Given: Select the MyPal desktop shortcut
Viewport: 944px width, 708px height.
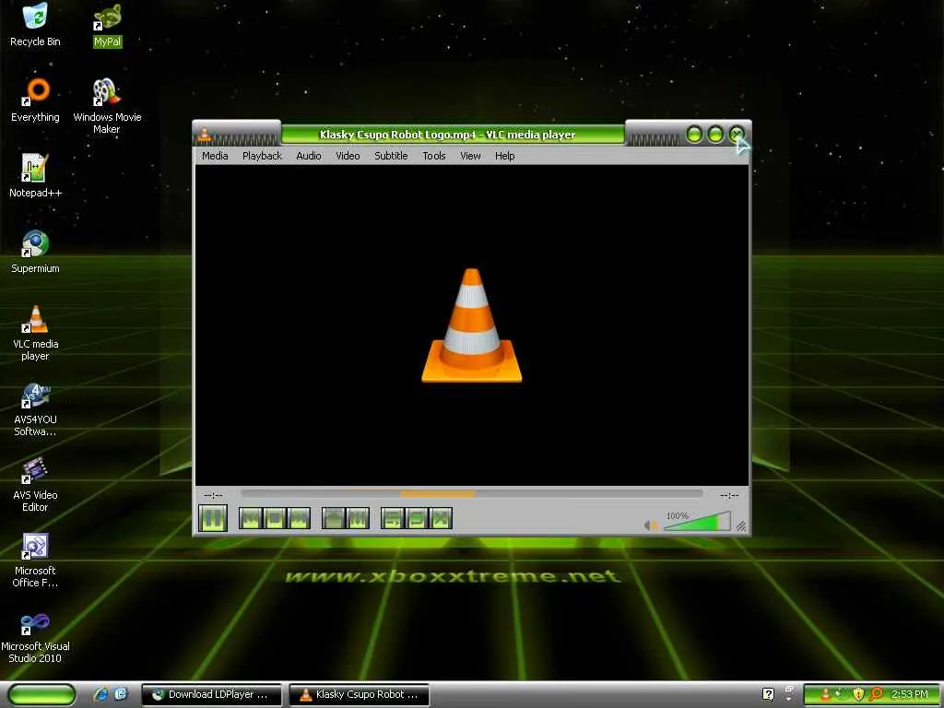Looking at the screenshot, I should tap(107, 25).
